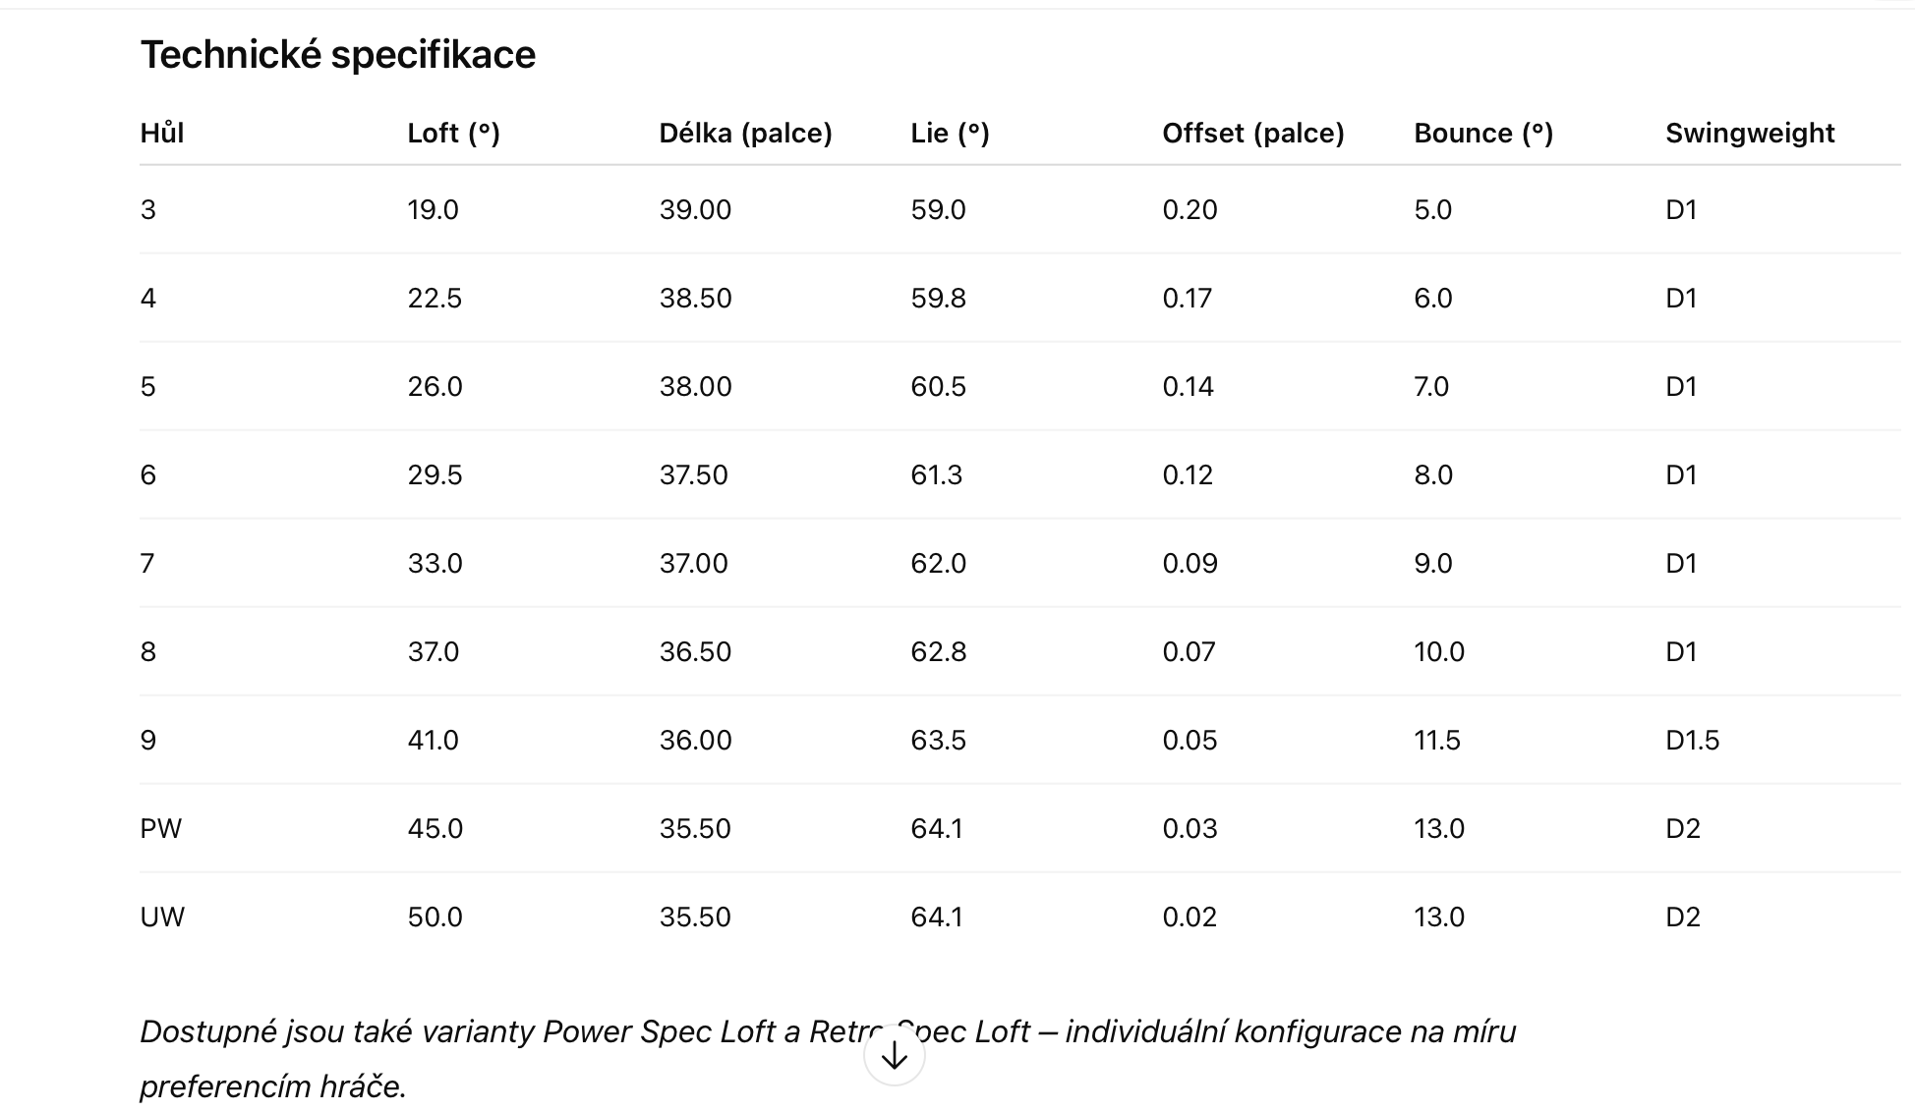Click the 37.50 length value

coord(693,474)
